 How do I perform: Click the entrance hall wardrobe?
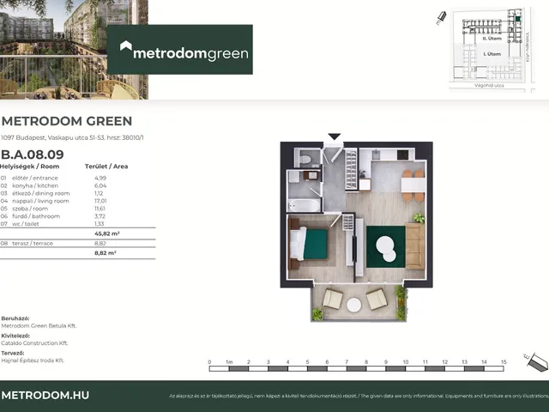351,169
